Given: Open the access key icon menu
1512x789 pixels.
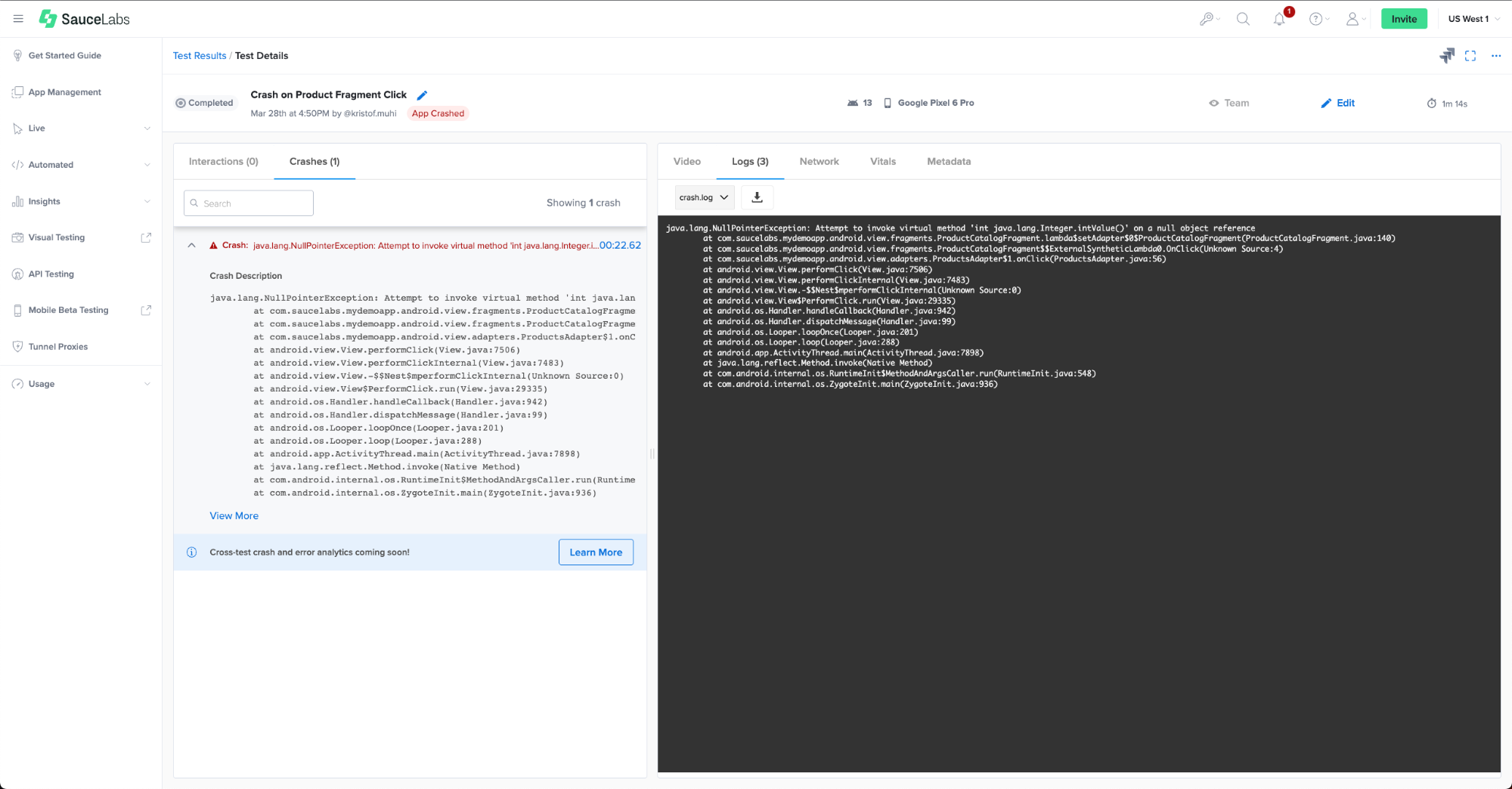Looking at the screenshot, I should (1209, 19).
